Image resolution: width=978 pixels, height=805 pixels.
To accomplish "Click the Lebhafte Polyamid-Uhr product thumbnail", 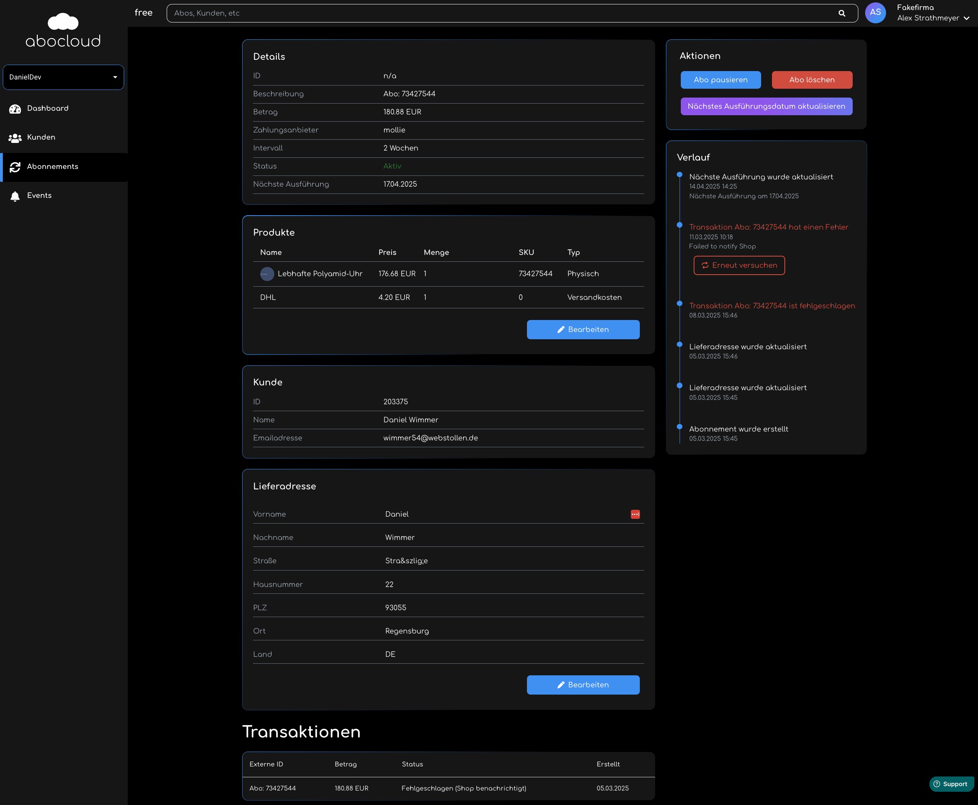I will click(x=267, y=274).
